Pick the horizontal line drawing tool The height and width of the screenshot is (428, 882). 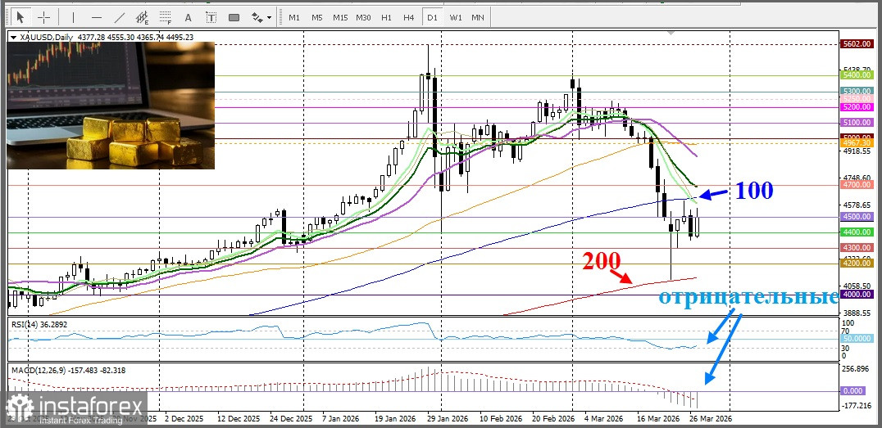pos(96,17)
